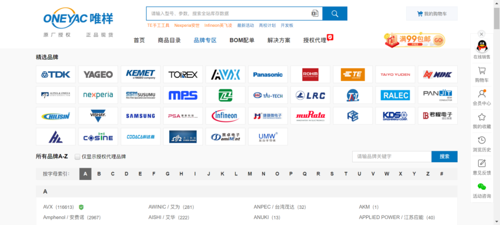Image resolution: width=500 pixels, height=225 pixels.
Task: Click the brand 搜索 button
Action: click(444, 156)
